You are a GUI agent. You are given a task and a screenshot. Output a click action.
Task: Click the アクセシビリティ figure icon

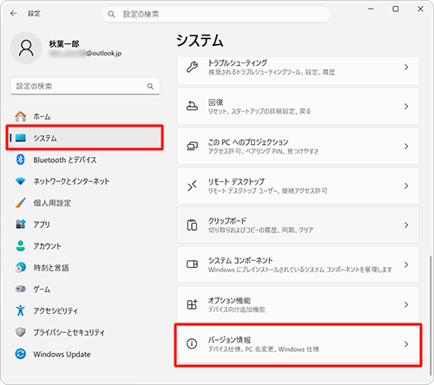pyautogui.click(x=21, y=310)
